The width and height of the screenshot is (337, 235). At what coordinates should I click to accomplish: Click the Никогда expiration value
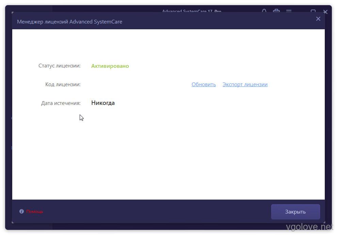(103, 103)
